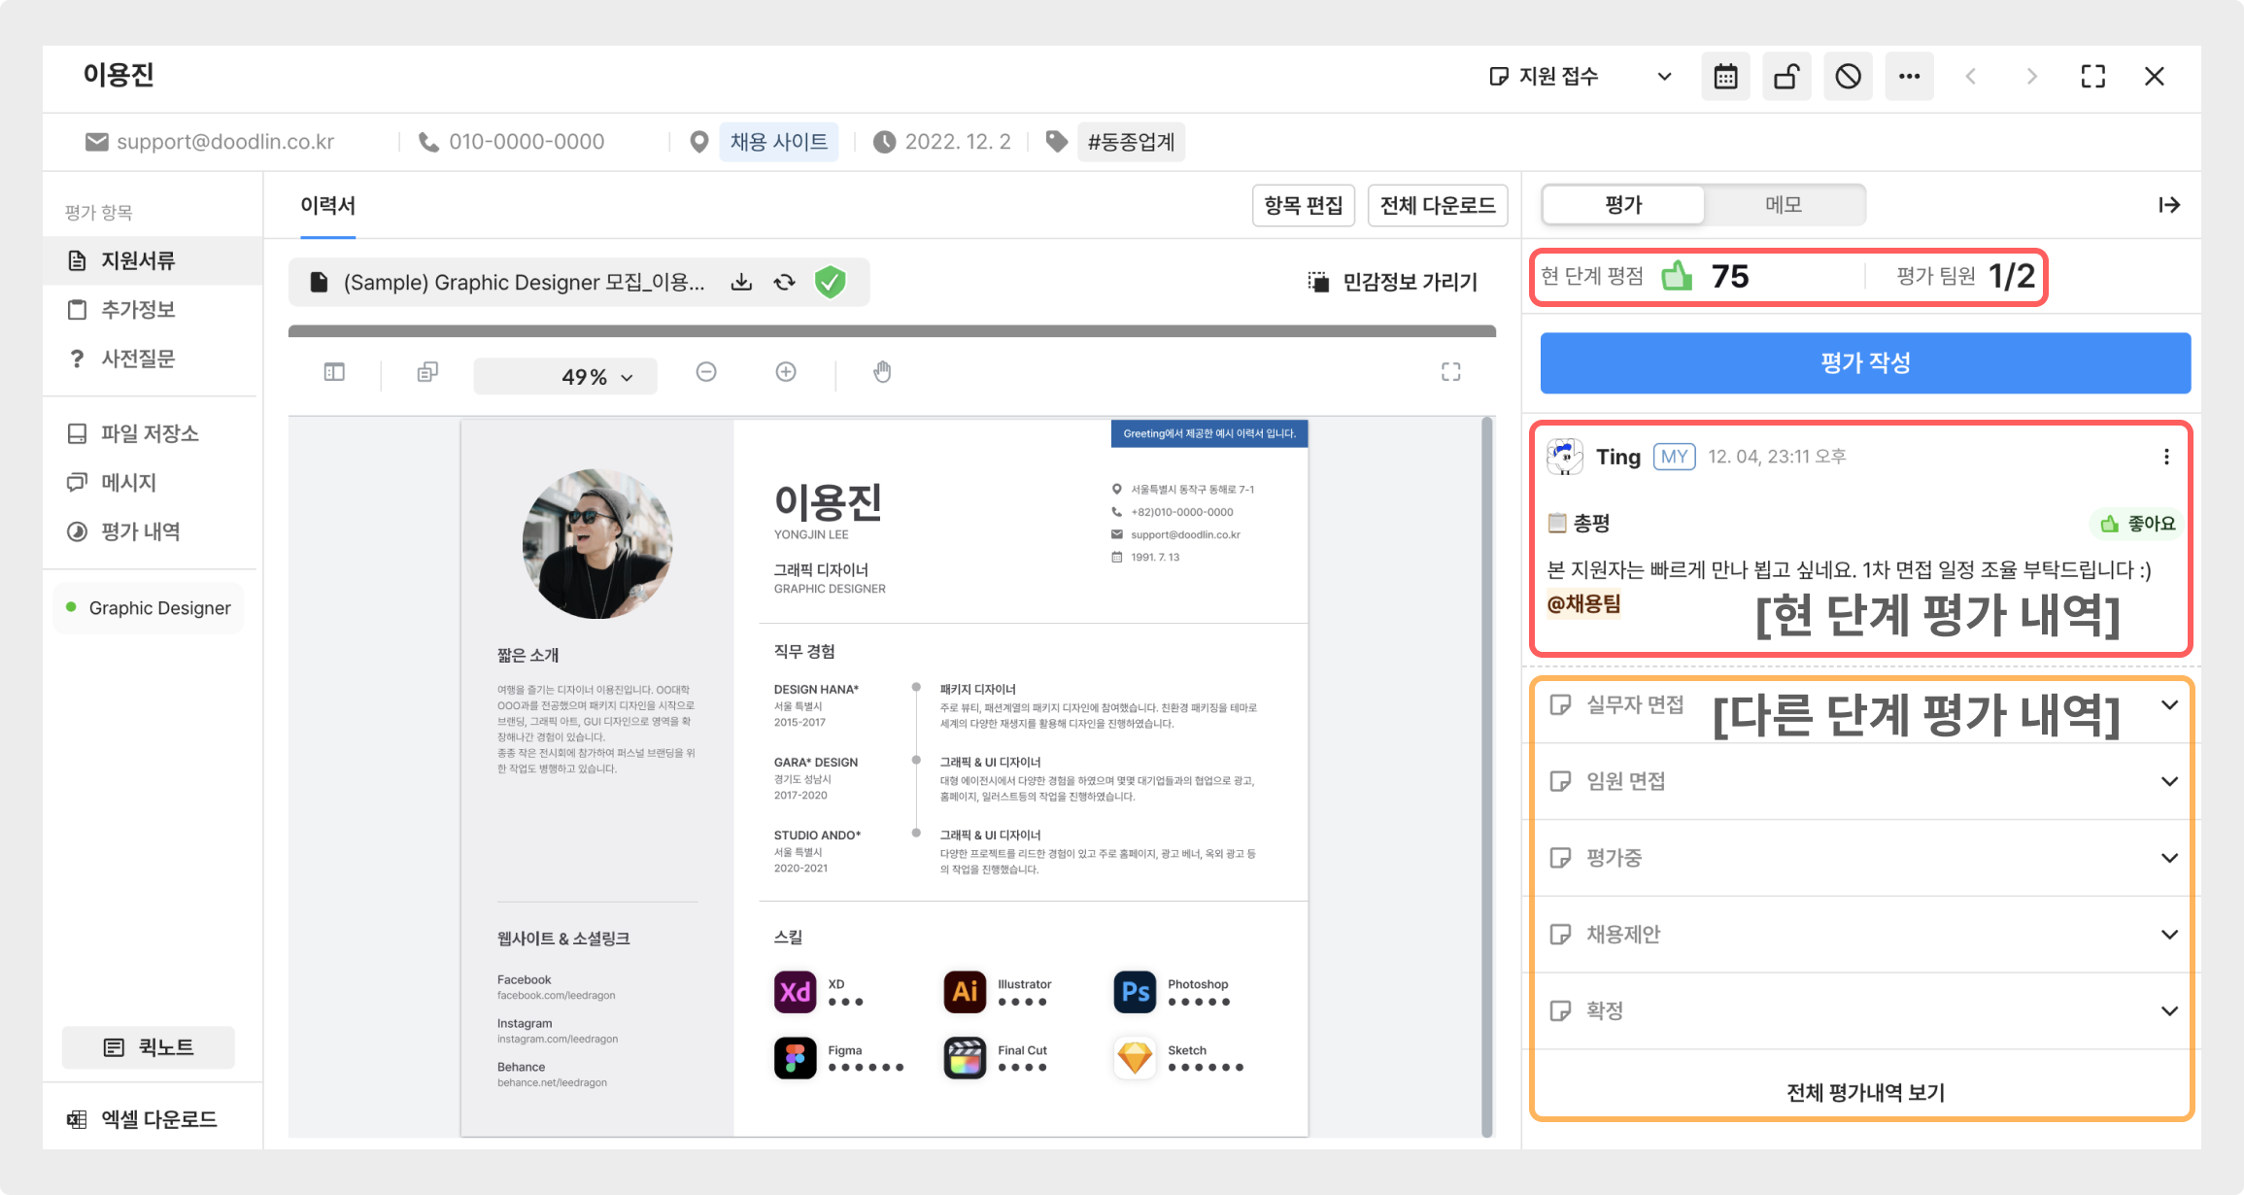Click the reject applicant ban icon
This screenshot has width=2244, height=1195.
1848,77
